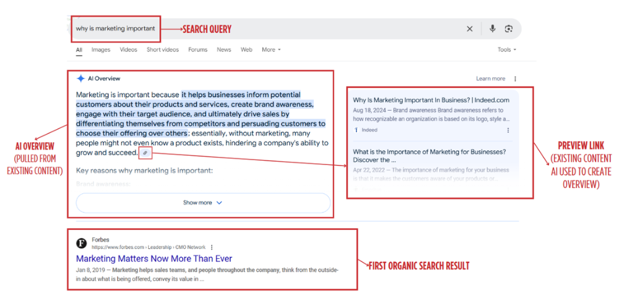619x296 pixels.
Task: Expand AI Overview with Show more
Action: pyautogui.click(x=202, y=203)
